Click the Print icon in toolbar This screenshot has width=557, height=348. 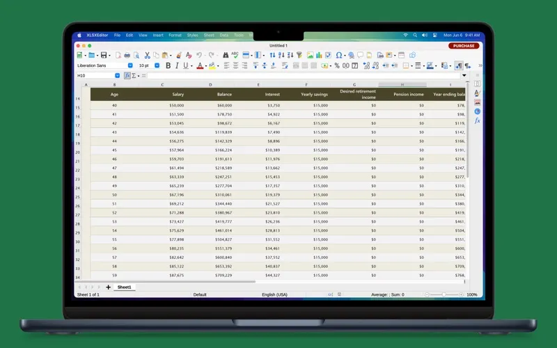pyautogui.click(x=127, y=55)
